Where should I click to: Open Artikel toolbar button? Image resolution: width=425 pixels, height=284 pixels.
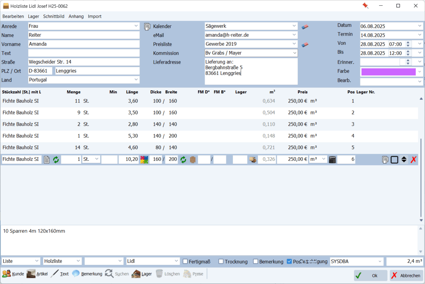pos(37,274)
